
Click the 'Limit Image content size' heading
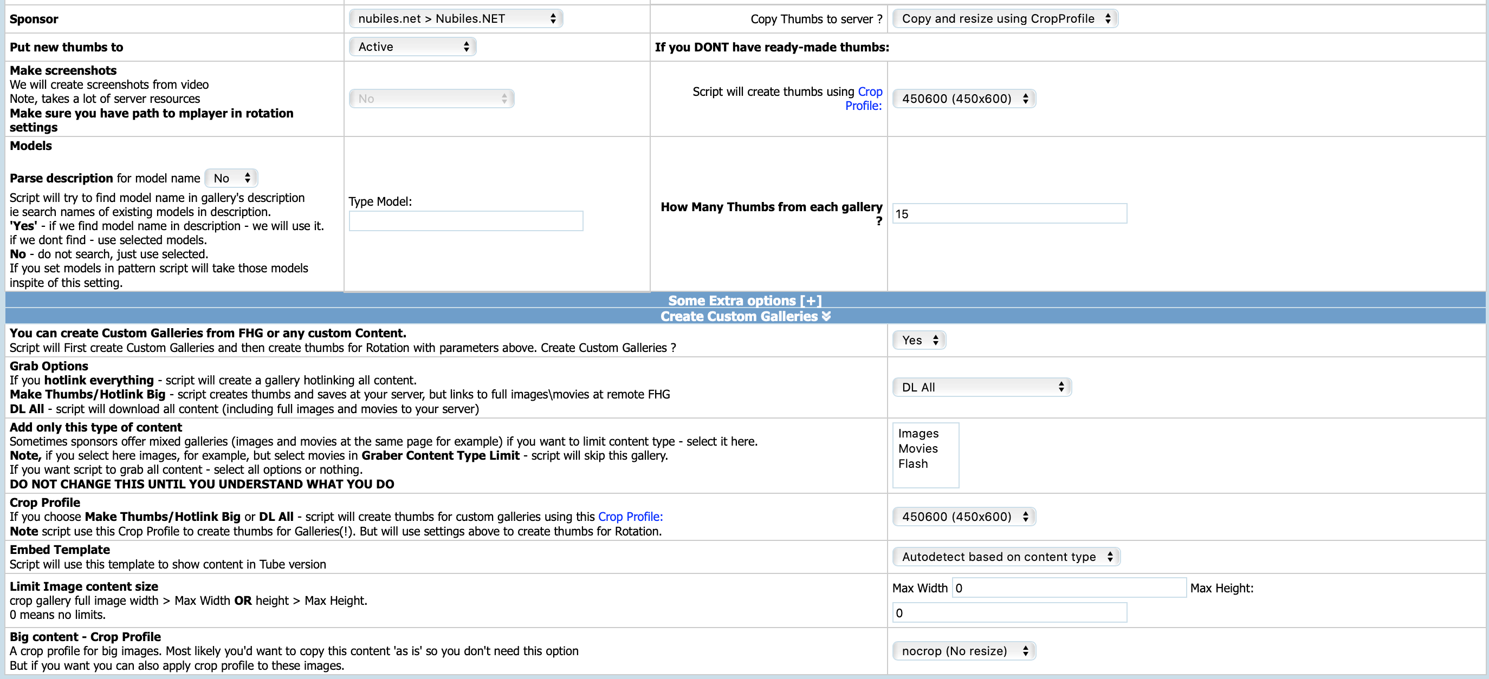tap(84, 586)
